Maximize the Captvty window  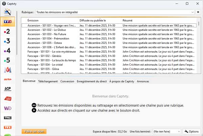187,4
